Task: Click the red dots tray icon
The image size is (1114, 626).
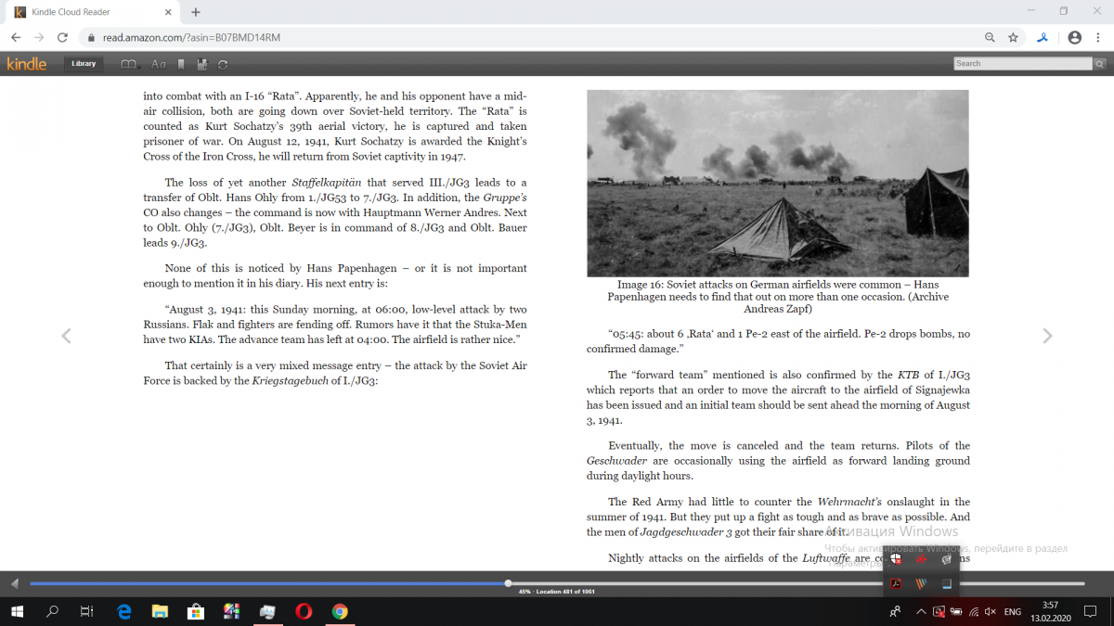Action: tap(921, 559)
